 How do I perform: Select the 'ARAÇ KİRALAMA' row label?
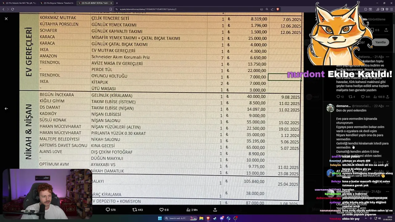pos(107,195)
